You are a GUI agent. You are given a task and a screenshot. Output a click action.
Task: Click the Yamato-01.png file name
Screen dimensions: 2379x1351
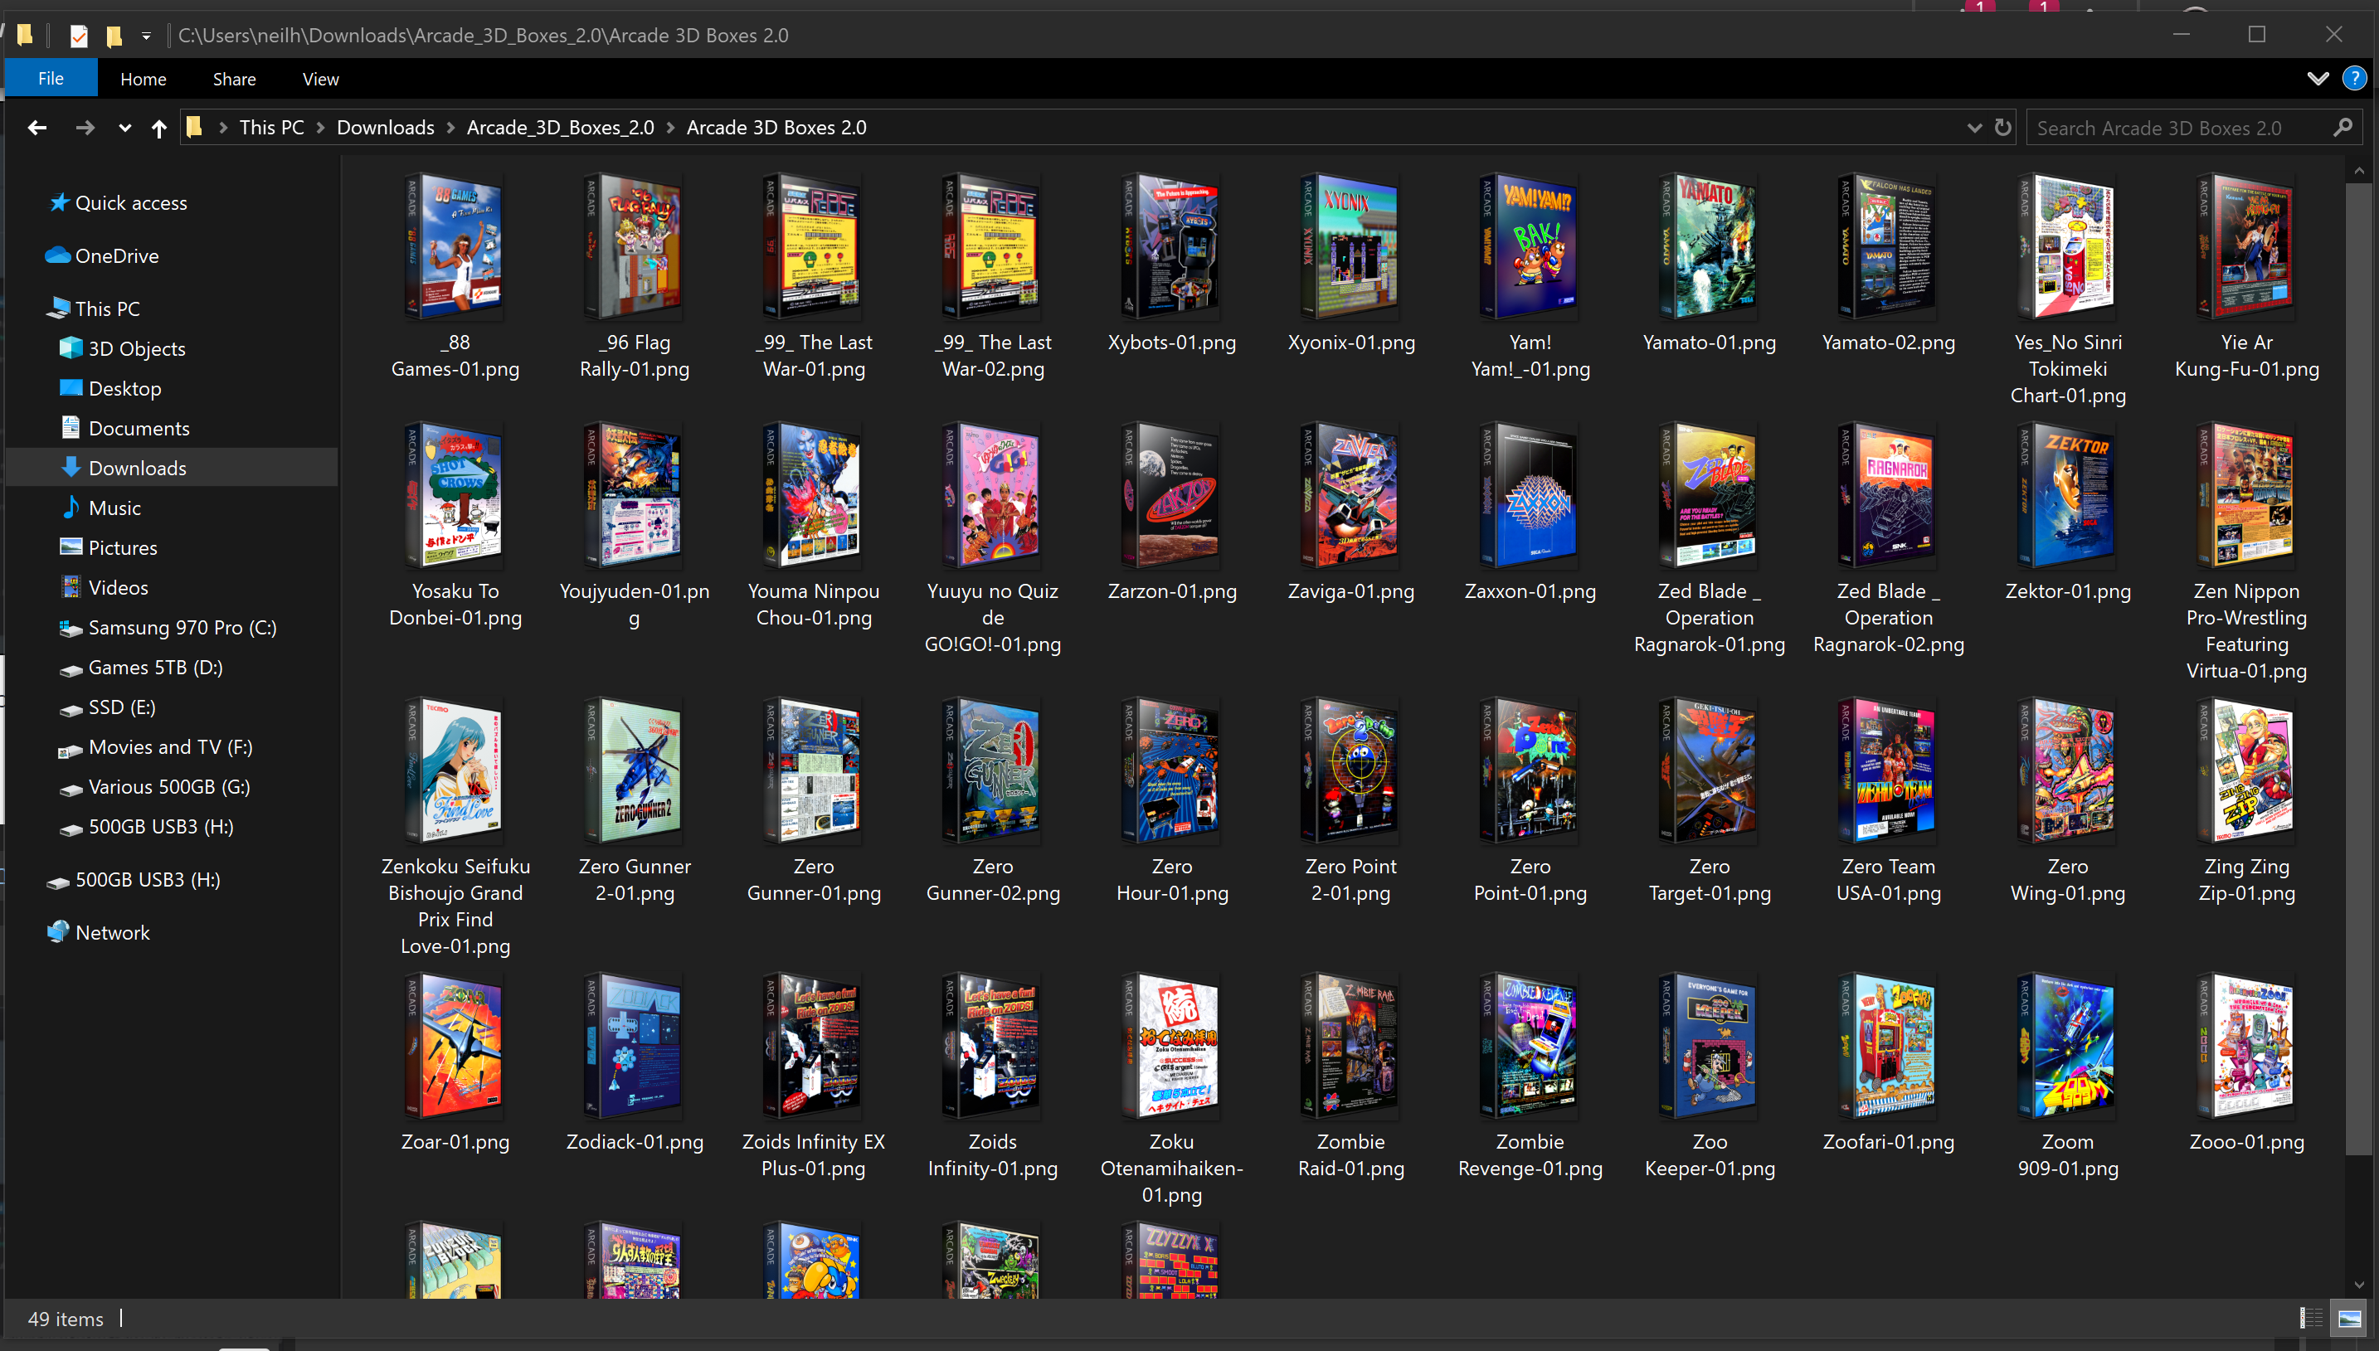pyautogui.click(x=1709, y=343)
